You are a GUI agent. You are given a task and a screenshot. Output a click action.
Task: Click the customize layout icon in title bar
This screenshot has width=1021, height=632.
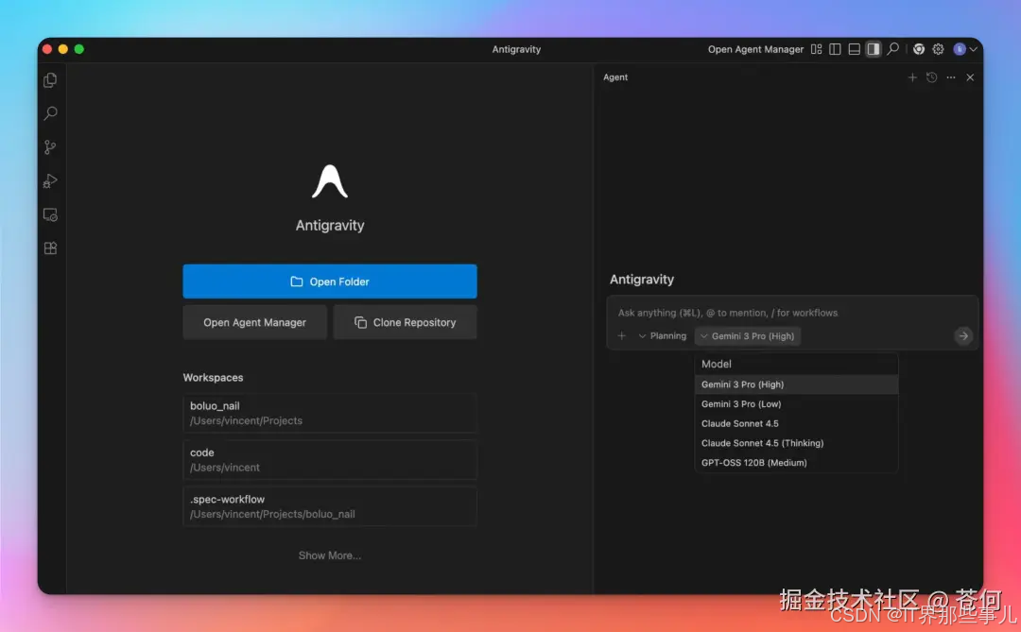pos(816,49)
